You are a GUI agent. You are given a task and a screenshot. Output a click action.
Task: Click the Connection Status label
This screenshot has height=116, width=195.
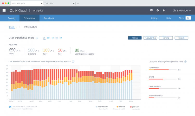pyautogui.click(x=155, y=86)
